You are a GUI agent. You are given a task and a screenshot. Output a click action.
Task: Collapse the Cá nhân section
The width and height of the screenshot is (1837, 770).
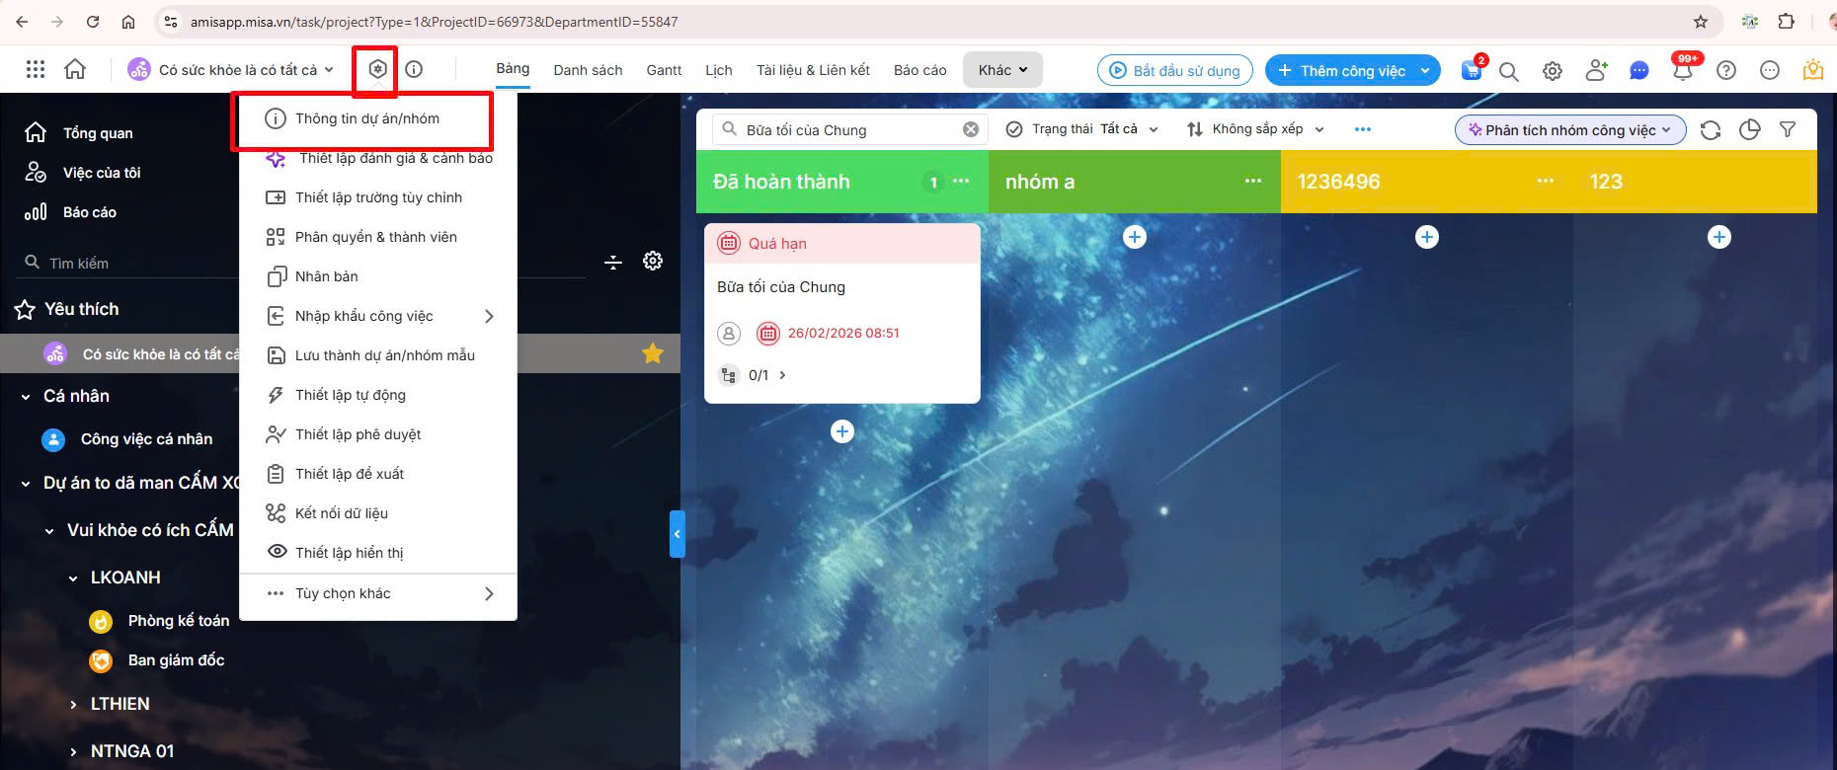26,397
